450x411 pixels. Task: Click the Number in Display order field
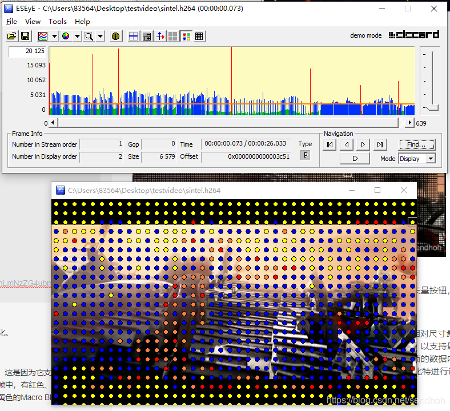click(x=102, y=157)
